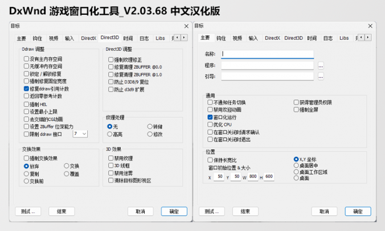Image resolution: width=385 pixels, height=231 pixels.
Task: Enable 没有主内存空间 checkbox
Action: point(26,59)
